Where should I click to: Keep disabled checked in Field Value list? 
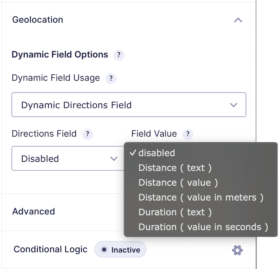click(157, 153)
